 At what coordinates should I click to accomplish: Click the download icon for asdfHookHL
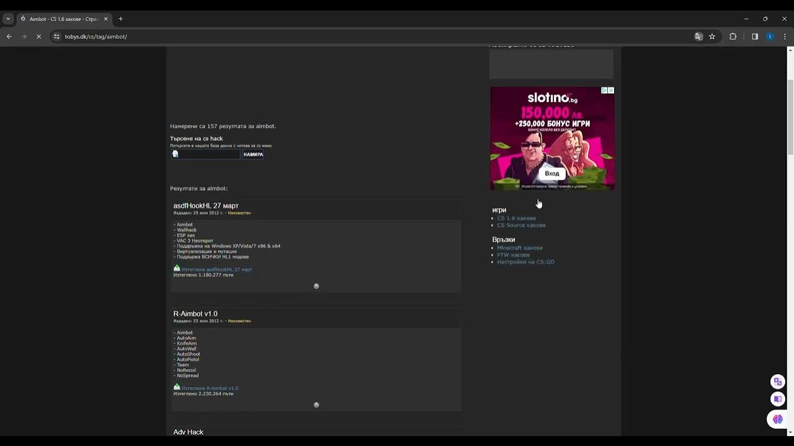tap(177, 268)
